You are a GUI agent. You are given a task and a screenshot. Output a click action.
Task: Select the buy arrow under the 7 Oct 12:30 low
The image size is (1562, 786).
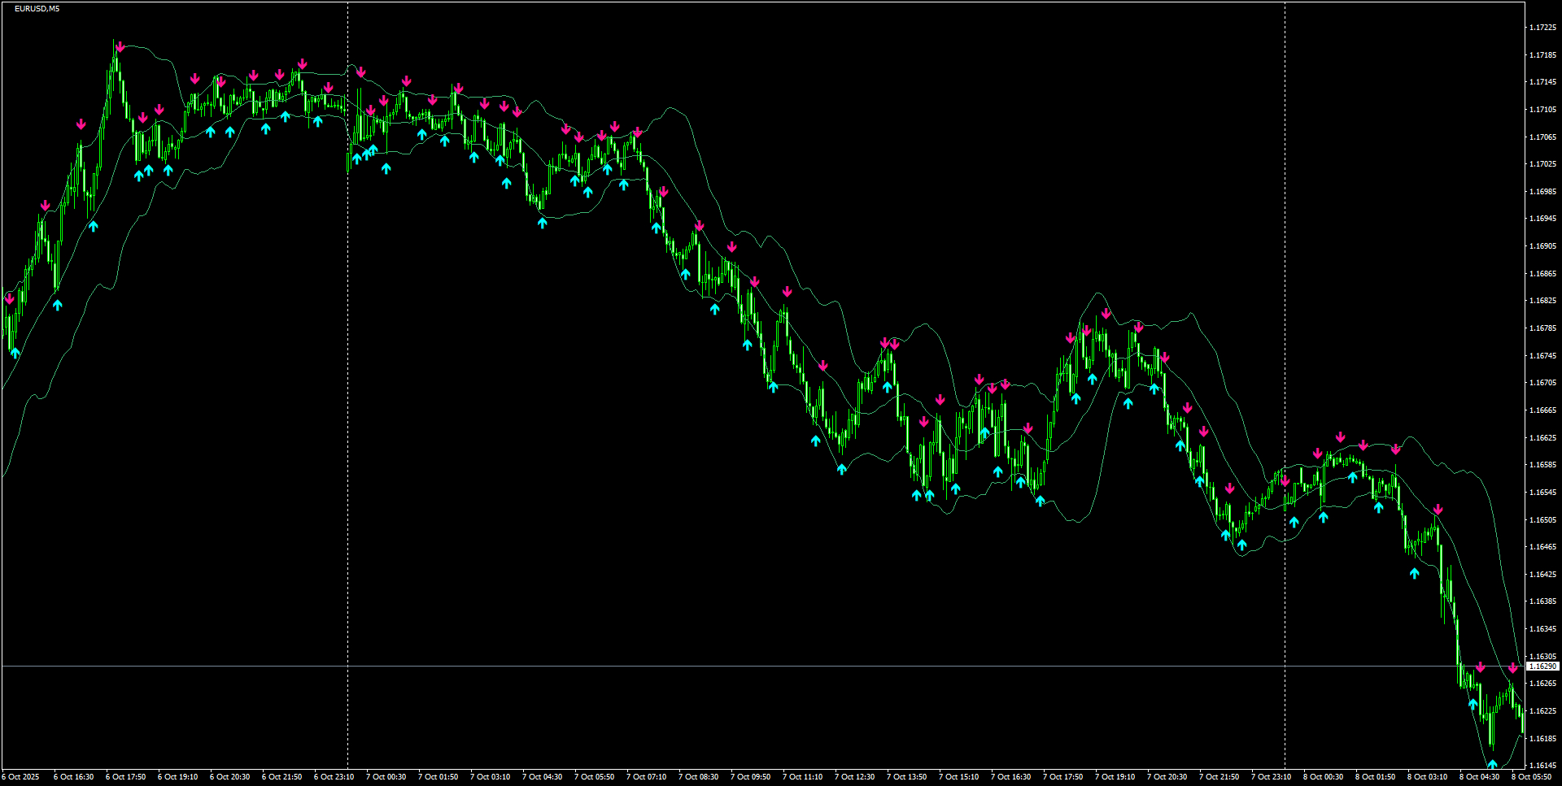point(842,469)
